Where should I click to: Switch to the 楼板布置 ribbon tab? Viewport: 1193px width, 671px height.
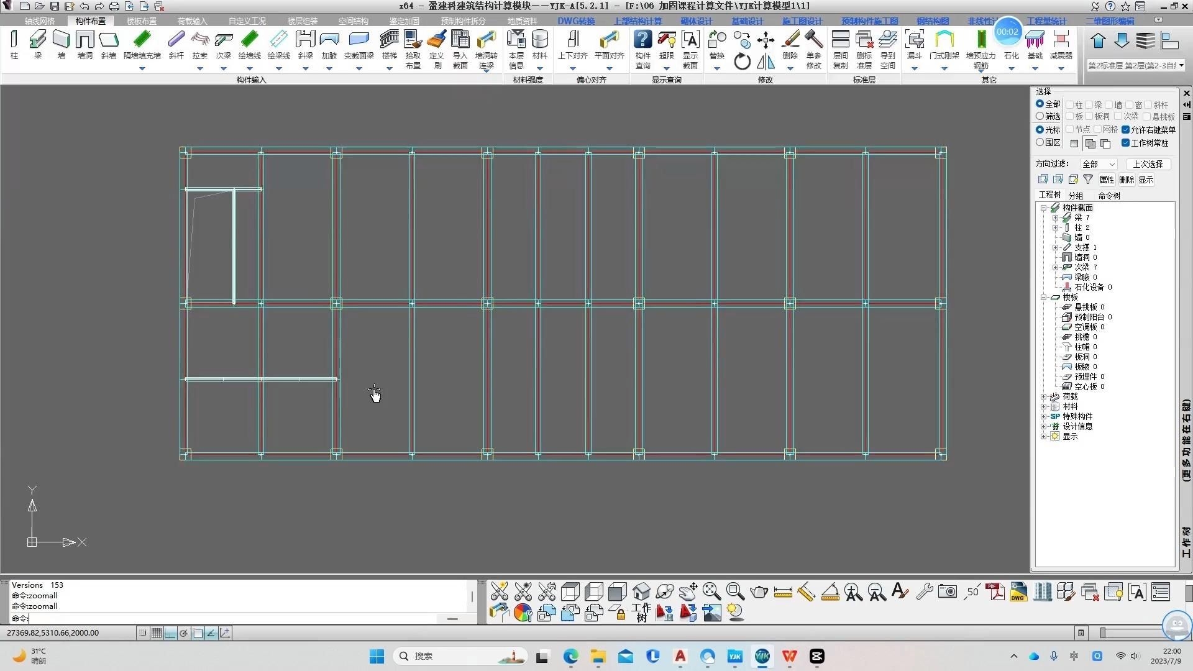142,21
